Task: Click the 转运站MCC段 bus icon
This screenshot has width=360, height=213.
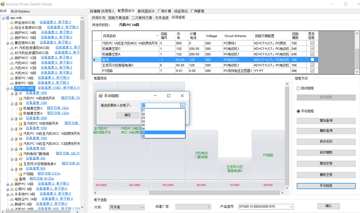Action: coord(12,23)
